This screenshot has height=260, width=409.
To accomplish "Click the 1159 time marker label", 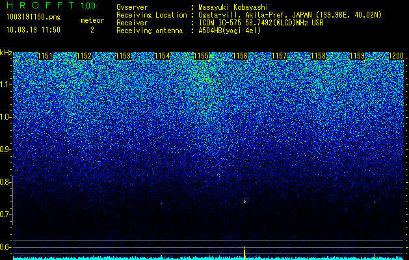I will (358, 56).
